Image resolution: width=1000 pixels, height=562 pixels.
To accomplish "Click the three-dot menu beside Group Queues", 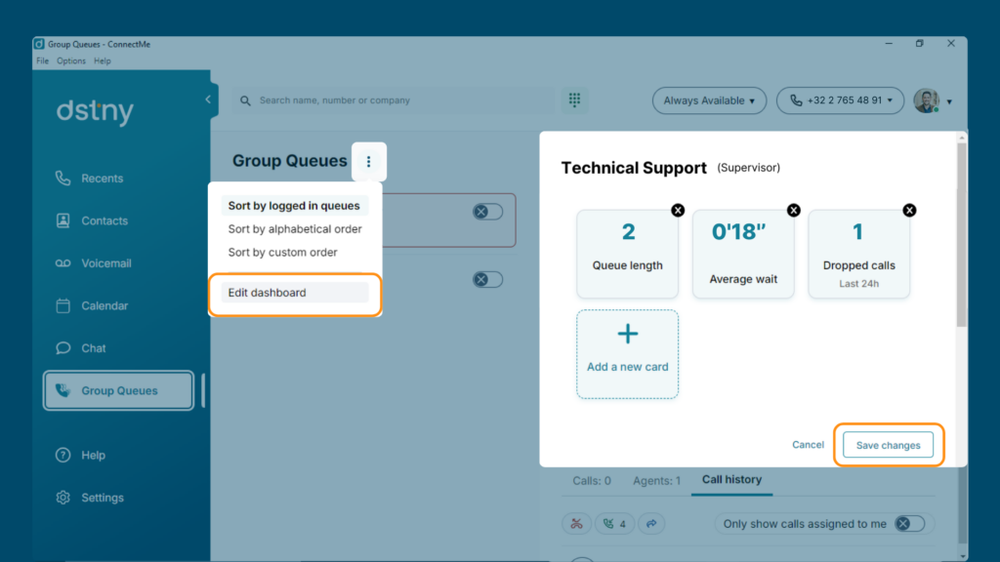I will tap(368, 162).
